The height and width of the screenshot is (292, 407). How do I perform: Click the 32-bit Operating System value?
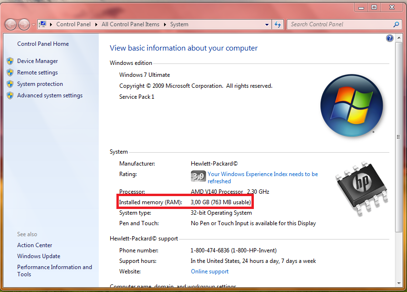pyautogui.click(x=221, y=213)
